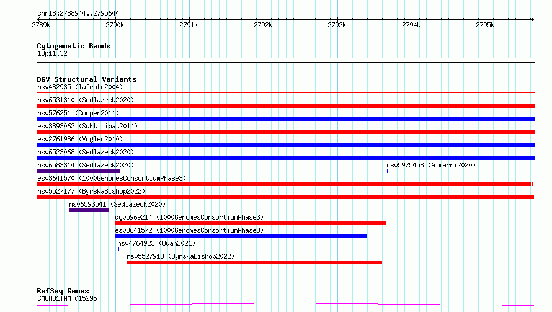The width and height of the screenshot is (552, 312).
Task: Click the esv2761986 (Vogler2010) label
Action: [80, 139]
